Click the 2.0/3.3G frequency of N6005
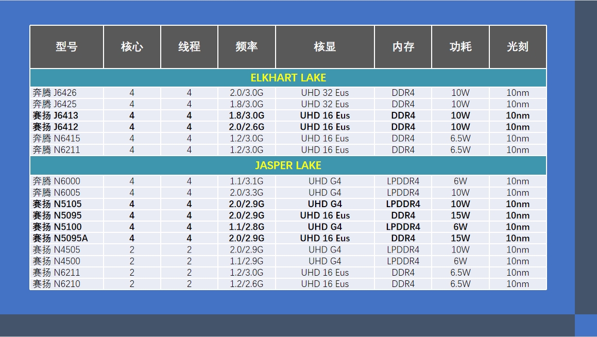This screenshot has width=597, height=337. tap(246, 192)
